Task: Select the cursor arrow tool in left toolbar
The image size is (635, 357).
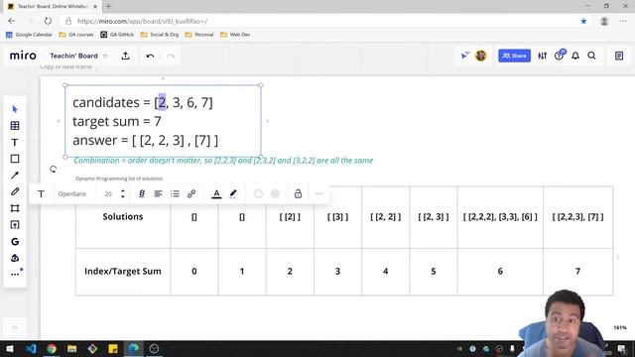Action: pyautogui.click(x=15, y=109)
